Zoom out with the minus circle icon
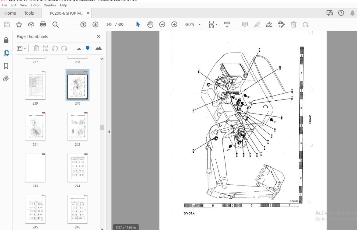The height and width of the screenshot is (230, 357). click(162, 25)
